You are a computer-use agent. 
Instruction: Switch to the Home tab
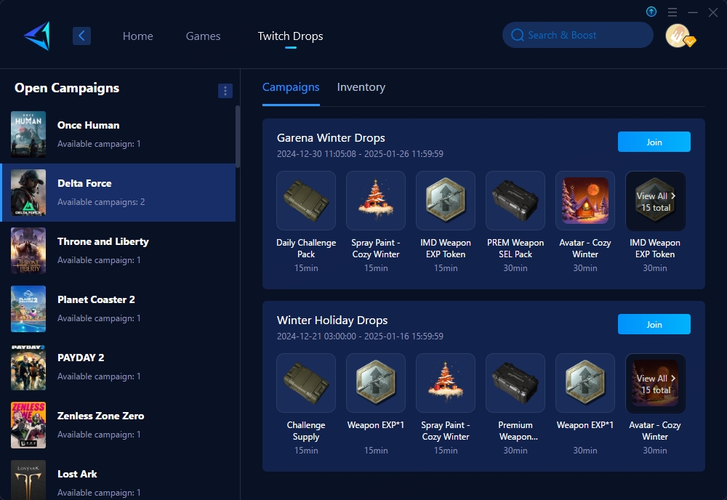coord(137,36)
